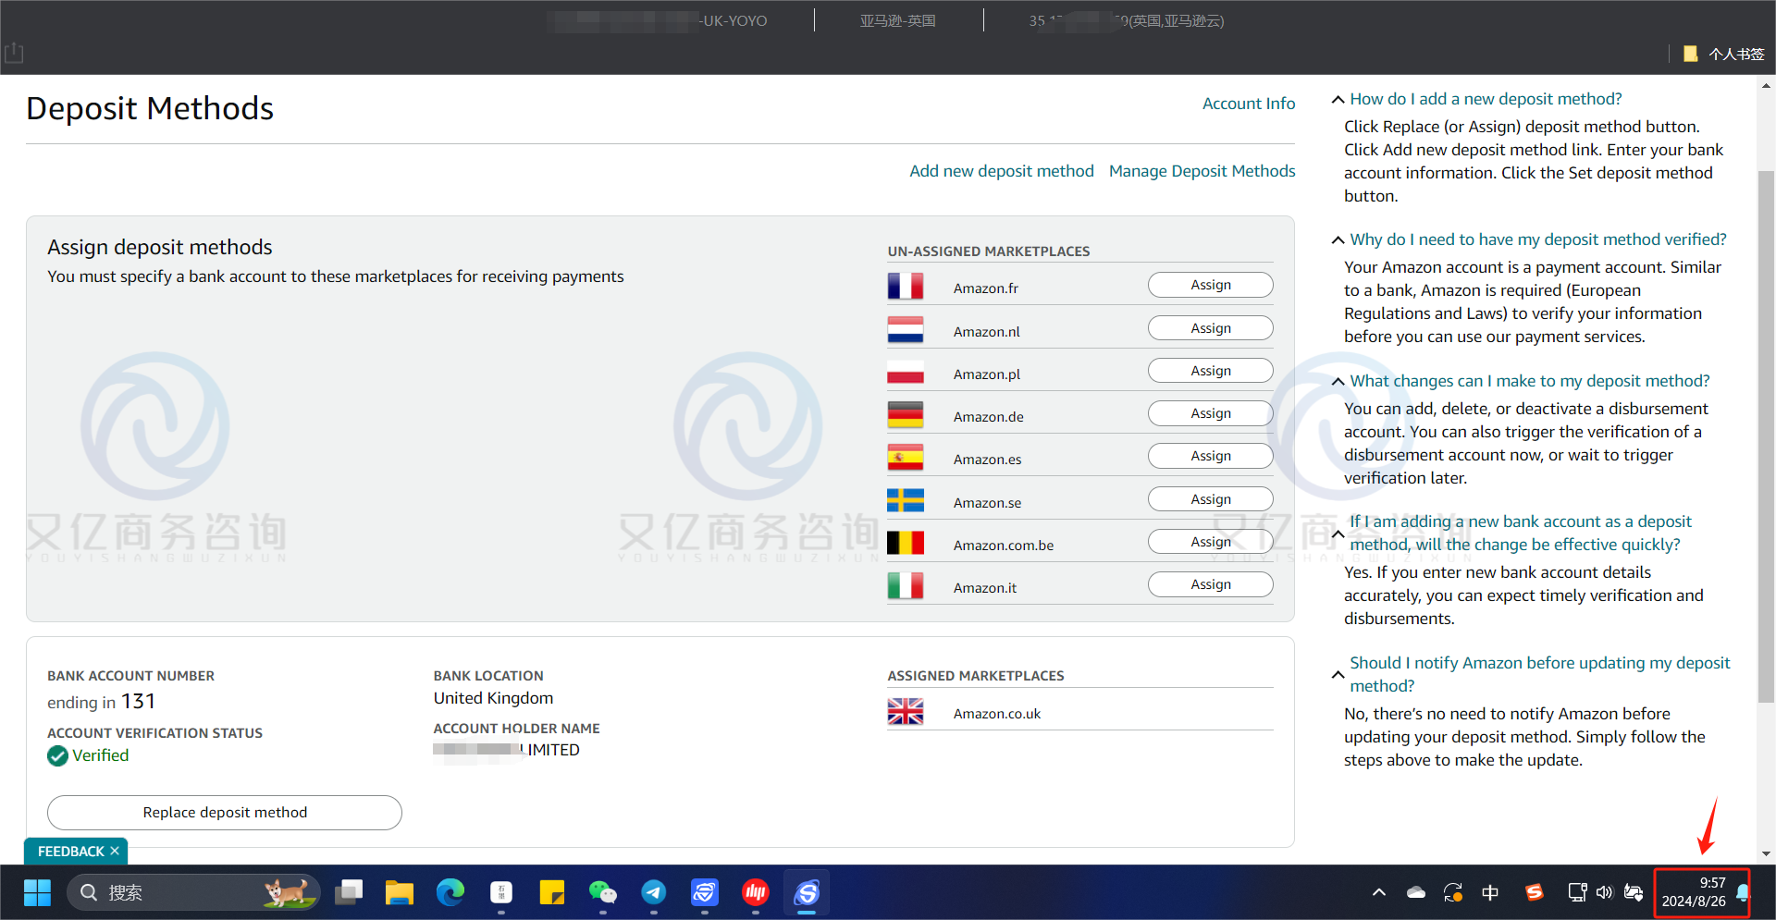1776x920 pixels.
Task: Assign deposit method for Amazon.it
Action: point(1210,584)
